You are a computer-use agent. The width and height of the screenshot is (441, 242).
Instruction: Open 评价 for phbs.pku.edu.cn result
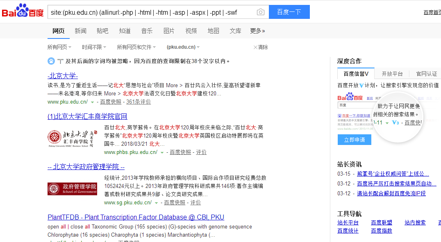pos(201,152)
